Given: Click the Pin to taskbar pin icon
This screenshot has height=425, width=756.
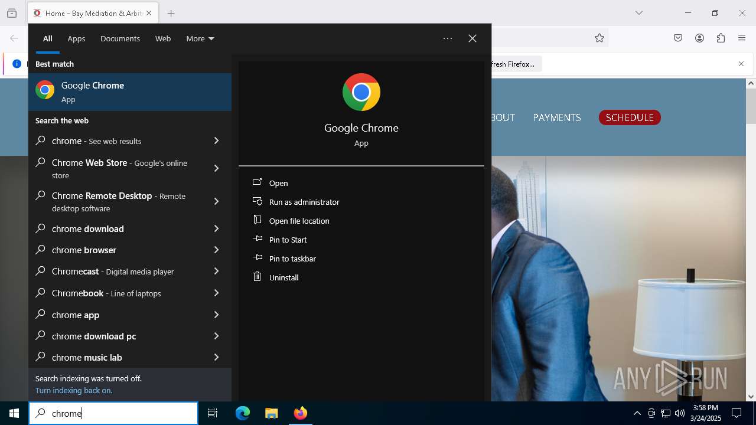Looking at the screenshot, I should 257,258.
